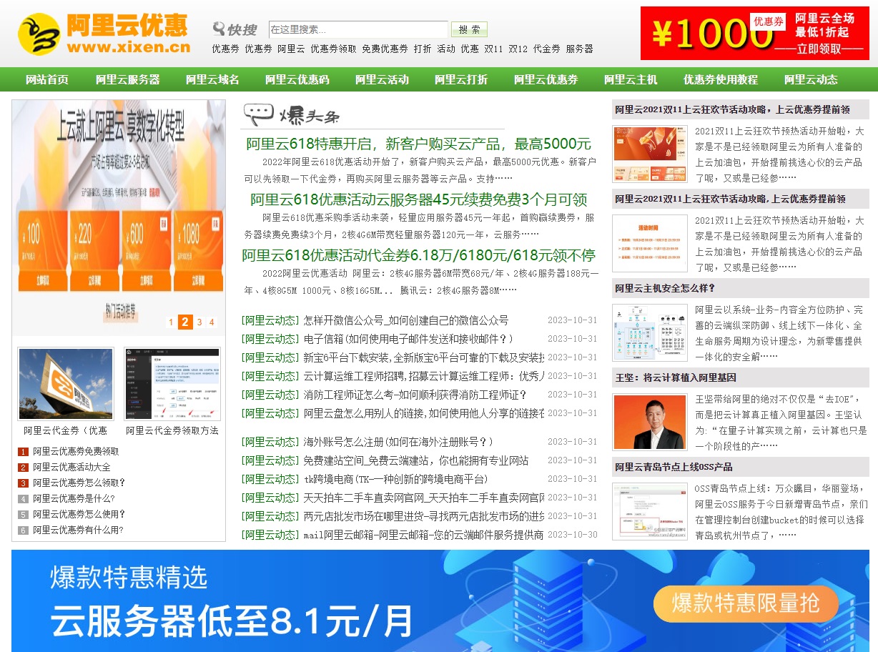Open ranked link 阿里云优惠券怎么领取?
The image size is (878, 652).
[79, 483]
